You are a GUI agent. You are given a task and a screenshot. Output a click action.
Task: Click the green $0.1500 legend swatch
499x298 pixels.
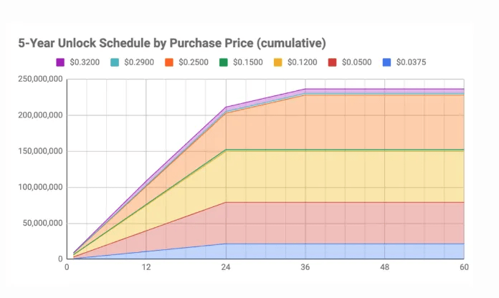[x=224, y=62]
